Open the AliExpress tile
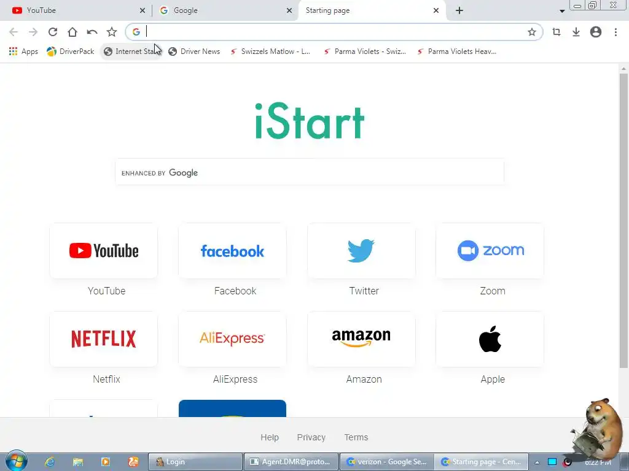Image resolution: width=629 pixels, height=471 pixels. [232, 339]
